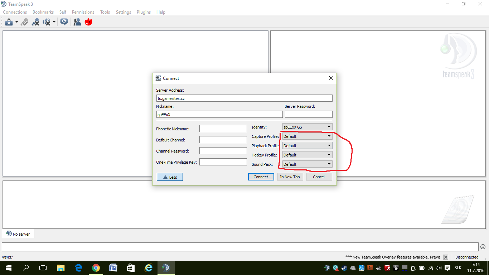Click the TeamSpeak taskbar button

(165, 268)
